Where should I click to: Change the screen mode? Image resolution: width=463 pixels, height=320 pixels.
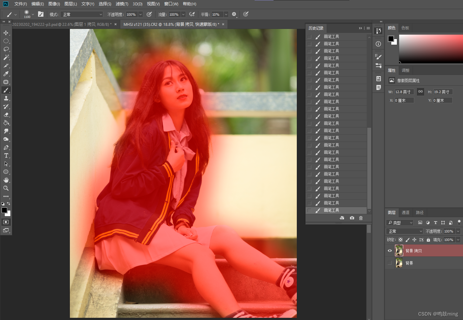pyautogui.click(x=6, y=230)
